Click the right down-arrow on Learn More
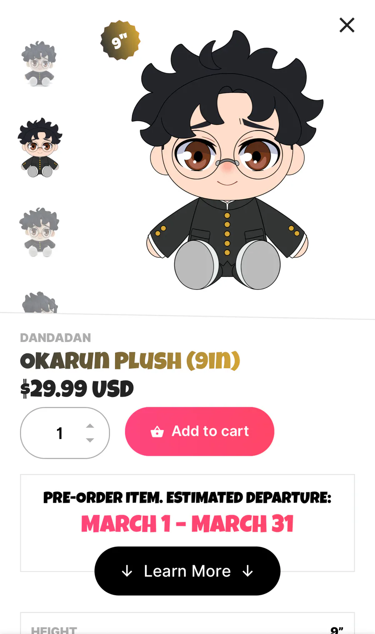375x634 pixels. tap(247, 571)
